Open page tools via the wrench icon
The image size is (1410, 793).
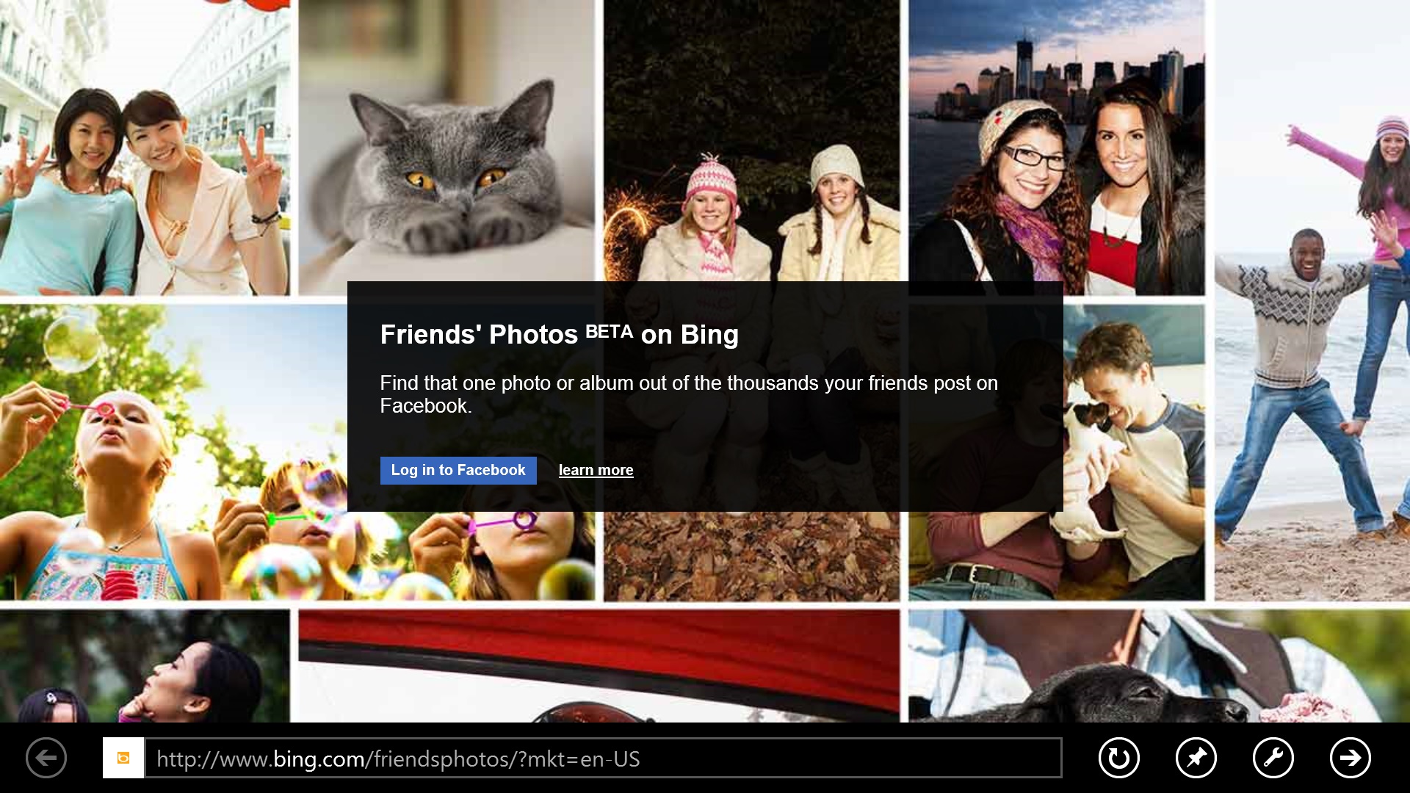[x=1273, y=758]
